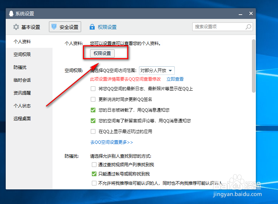Click the vertical scrollbar thumb
This screenshot has height=204, width=278.
pos(254,66)
